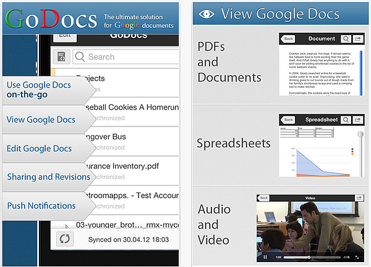Pause the video with the pause button
This screenshot has height=267, width=371.
tap(265, 257)
